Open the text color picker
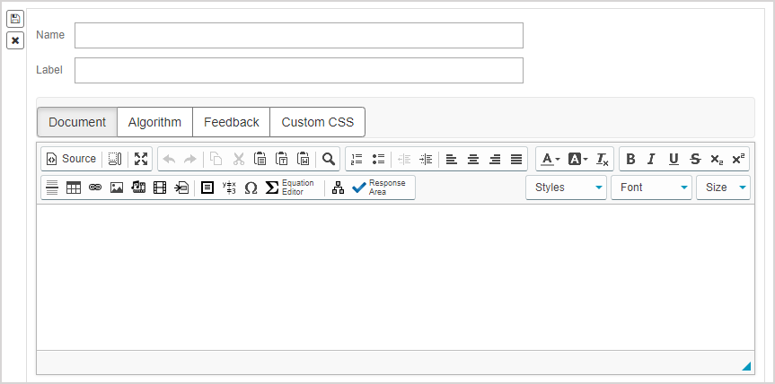This screenshot has height=384, width=775. pos(550,159)
